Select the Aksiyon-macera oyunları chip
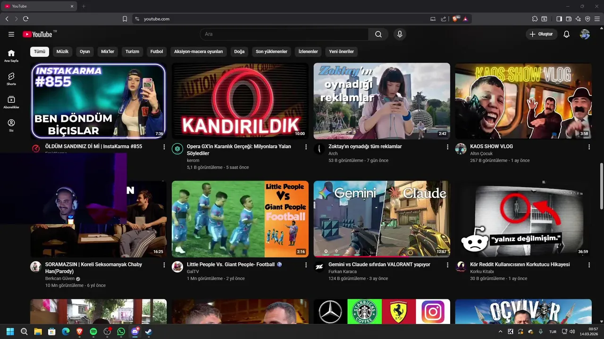Viewport: 604px width, 339px height. click(x=198, y=51)
